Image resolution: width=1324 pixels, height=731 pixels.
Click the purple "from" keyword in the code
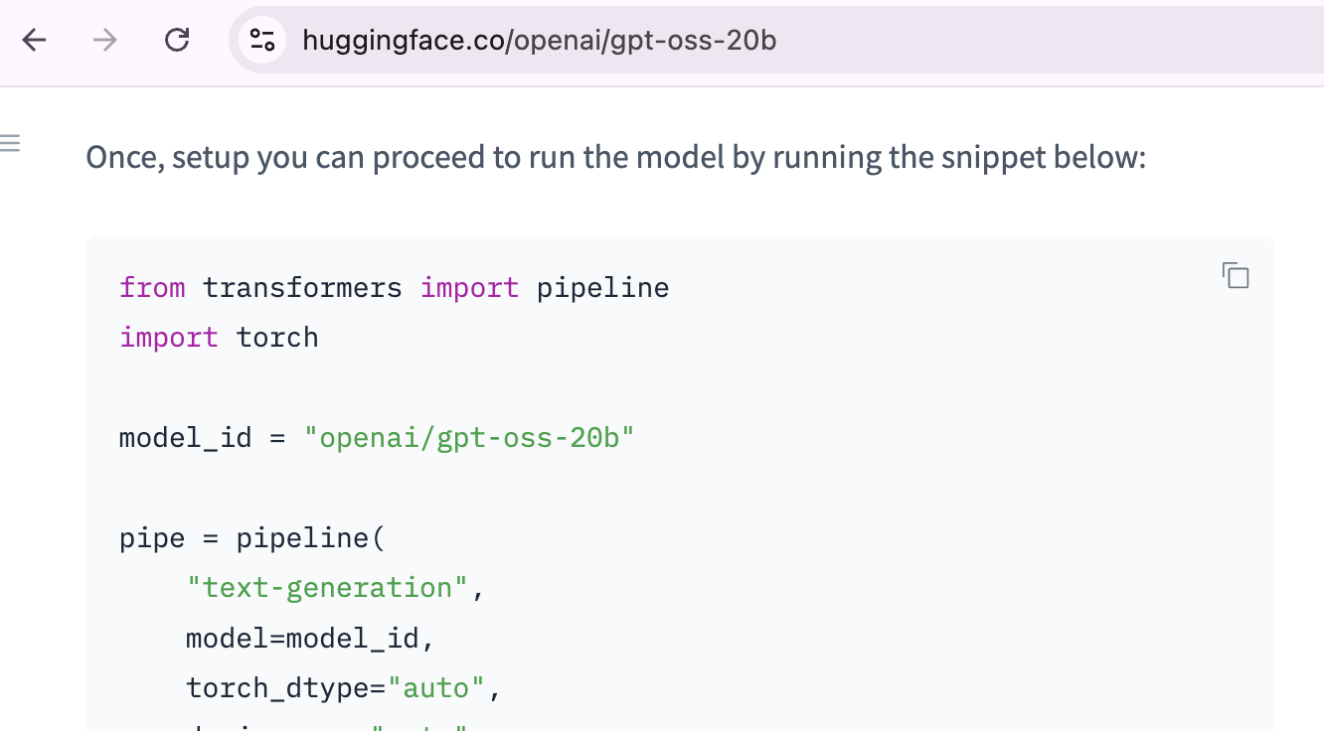152,288
